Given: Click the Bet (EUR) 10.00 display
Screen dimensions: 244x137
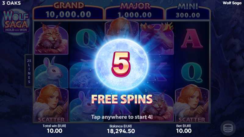Looking at the screenshot, I should [184, 129].
